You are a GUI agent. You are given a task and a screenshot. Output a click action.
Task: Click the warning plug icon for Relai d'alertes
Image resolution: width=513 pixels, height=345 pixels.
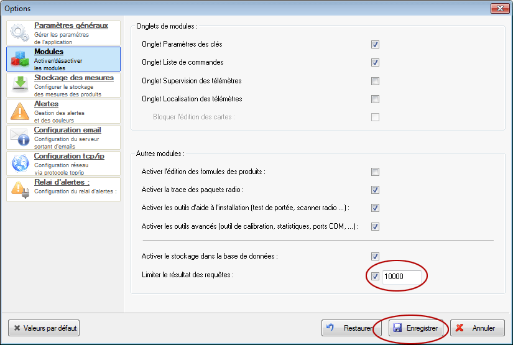[x=21, y=190]
